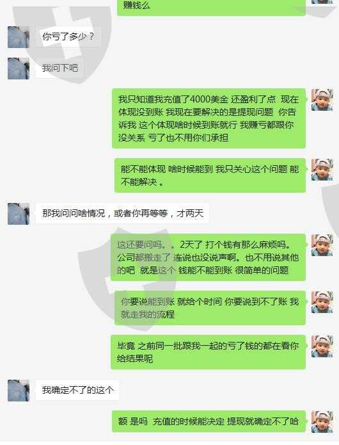Click the white bubble "我问下吧"

(60, 68)
